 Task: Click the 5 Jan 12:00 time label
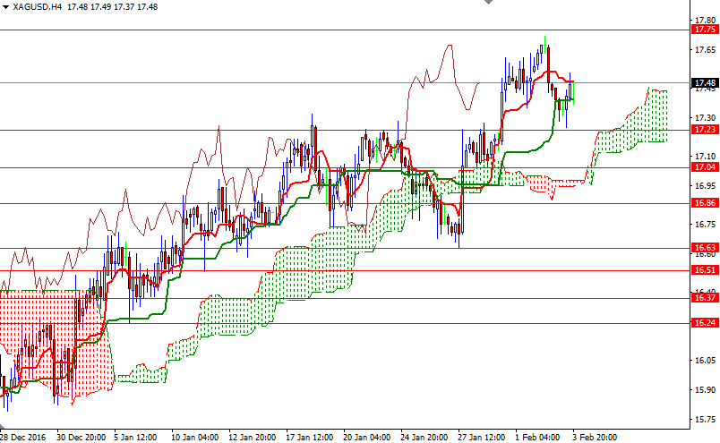[x=135, y=437]
